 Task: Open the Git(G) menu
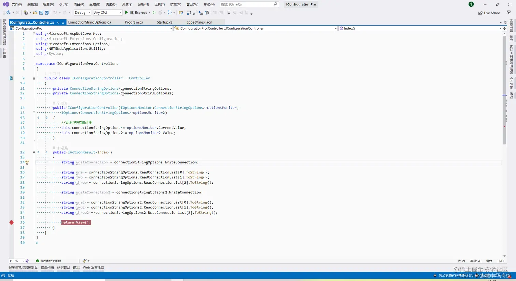coord(64,4)
